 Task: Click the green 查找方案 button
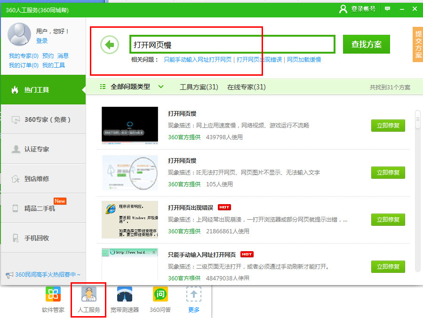[366, 44]
